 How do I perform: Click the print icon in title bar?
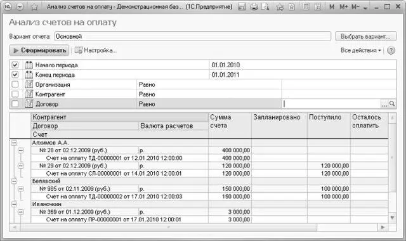(x=254, y=7)
